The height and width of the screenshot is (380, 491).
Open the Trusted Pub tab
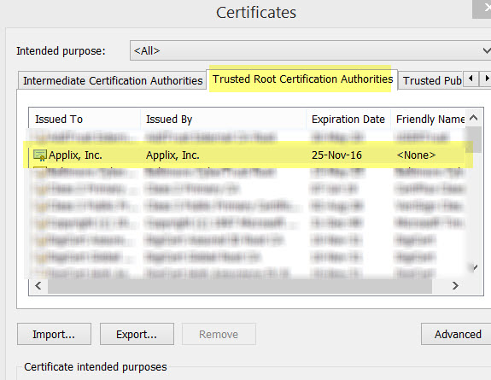tap(432, 80)
